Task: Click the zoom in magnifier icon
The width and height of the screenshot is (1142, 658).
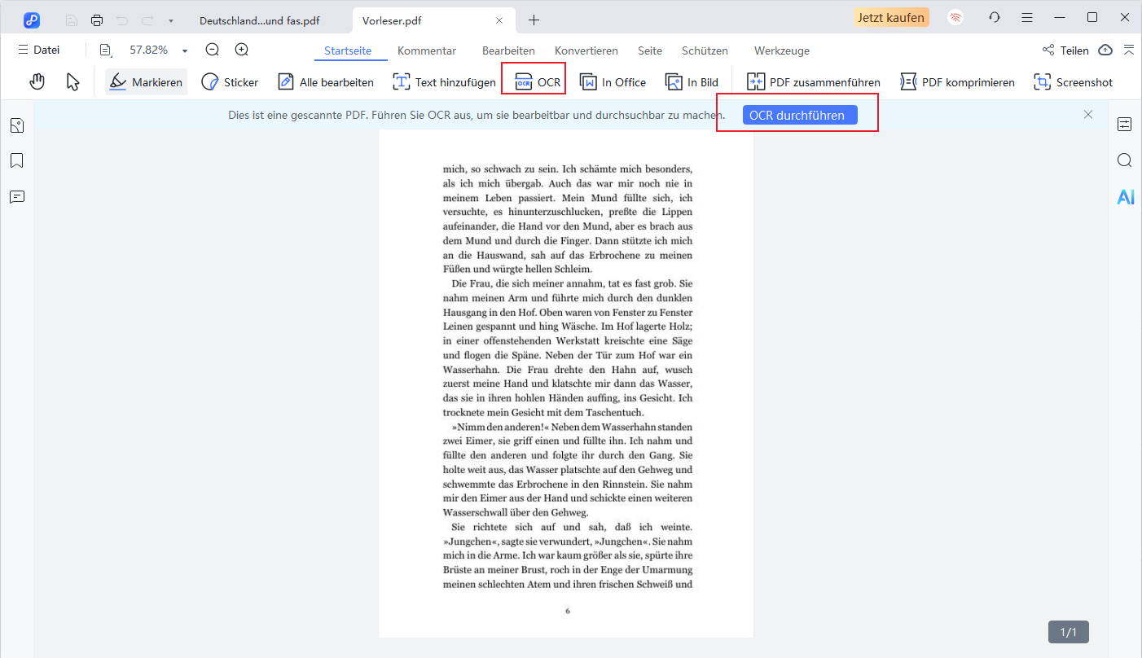Action: tap(242, 50)
